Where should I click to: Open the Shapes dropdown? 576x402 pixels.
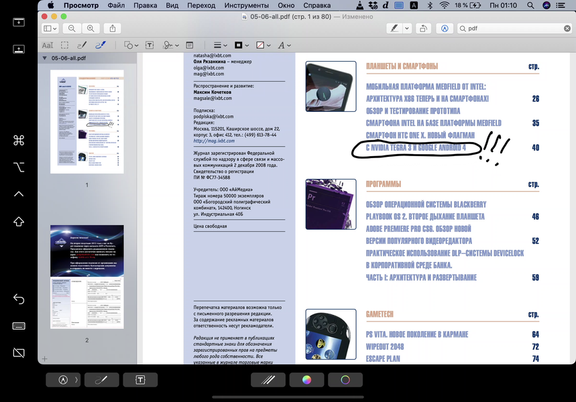pos(131,45)
